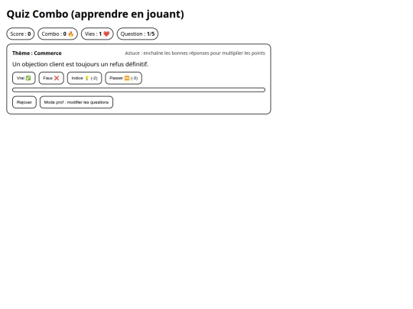
Task: Click the question text about objection client
Action: [80, 64]
